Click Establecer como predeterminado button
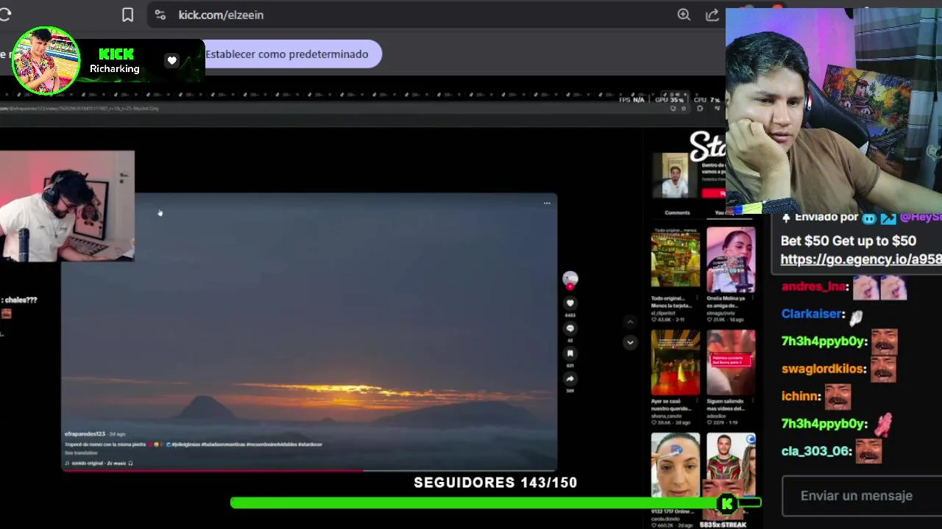942x529 pixels. click(x=287, y=54)
